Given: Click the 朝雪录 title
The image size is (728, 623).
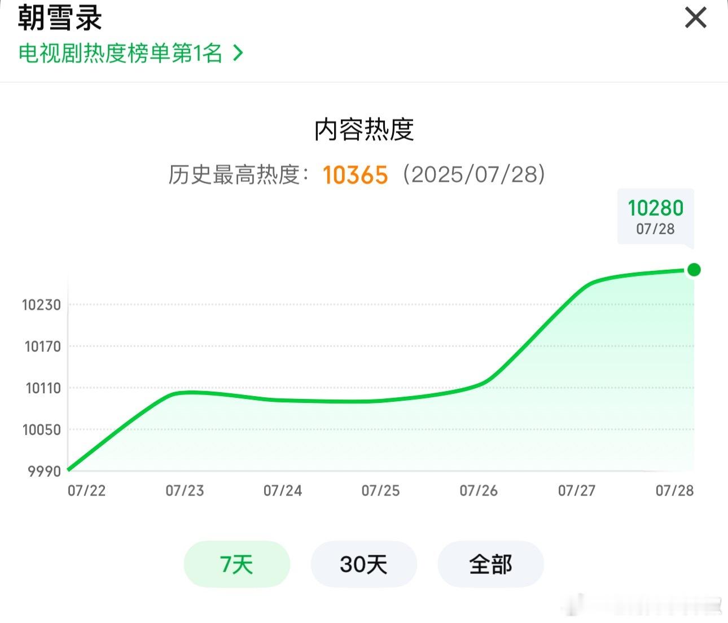Looking at the screenshot, I should tap(60, 17).
